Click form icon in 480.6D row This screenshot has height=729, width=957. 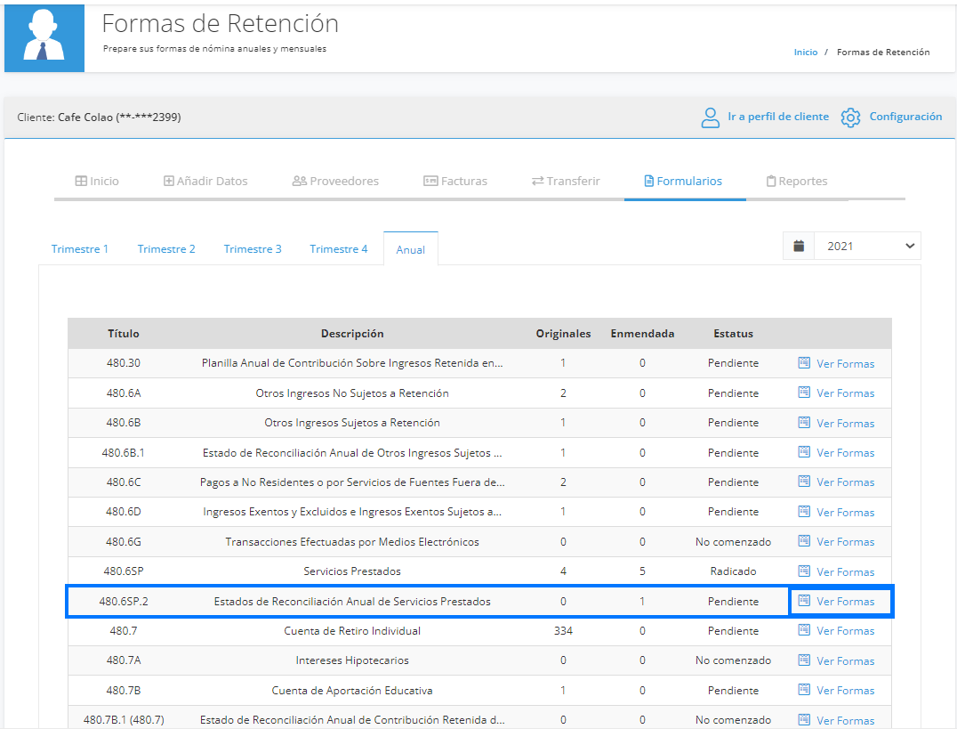[x=804, y=512]
